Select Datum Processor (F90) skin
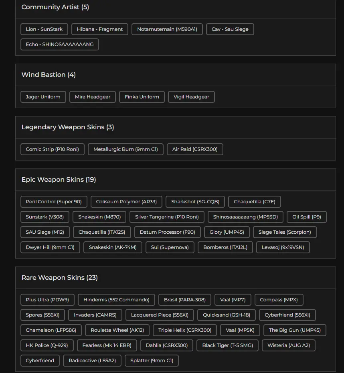The width and height of the screenshot is (344, 373). (x=167, y=232)
